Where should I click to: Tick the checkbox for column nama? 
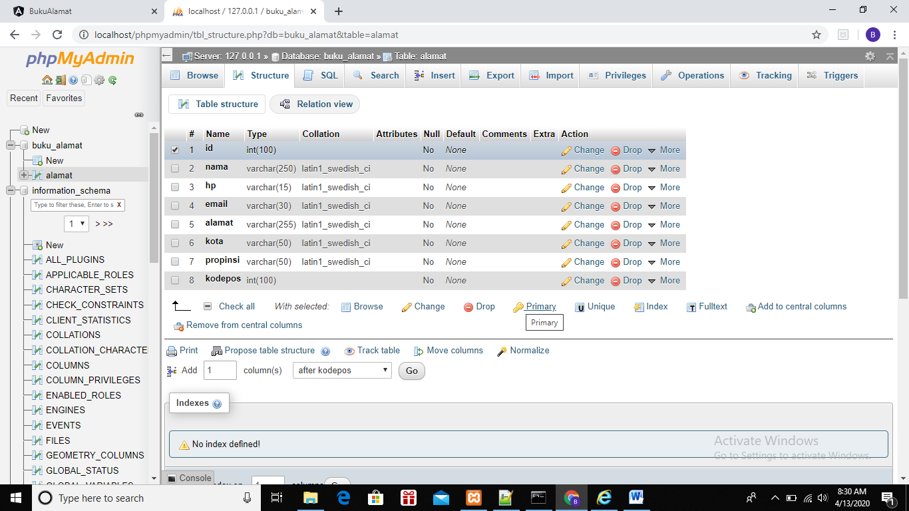coord(175,169)
